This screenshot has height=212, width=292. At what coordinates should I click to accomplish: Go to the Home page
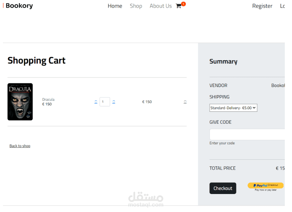115,6
